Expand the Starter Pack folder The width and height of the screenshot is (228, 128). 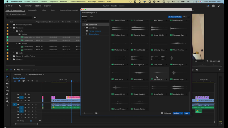tap(84, 25)
